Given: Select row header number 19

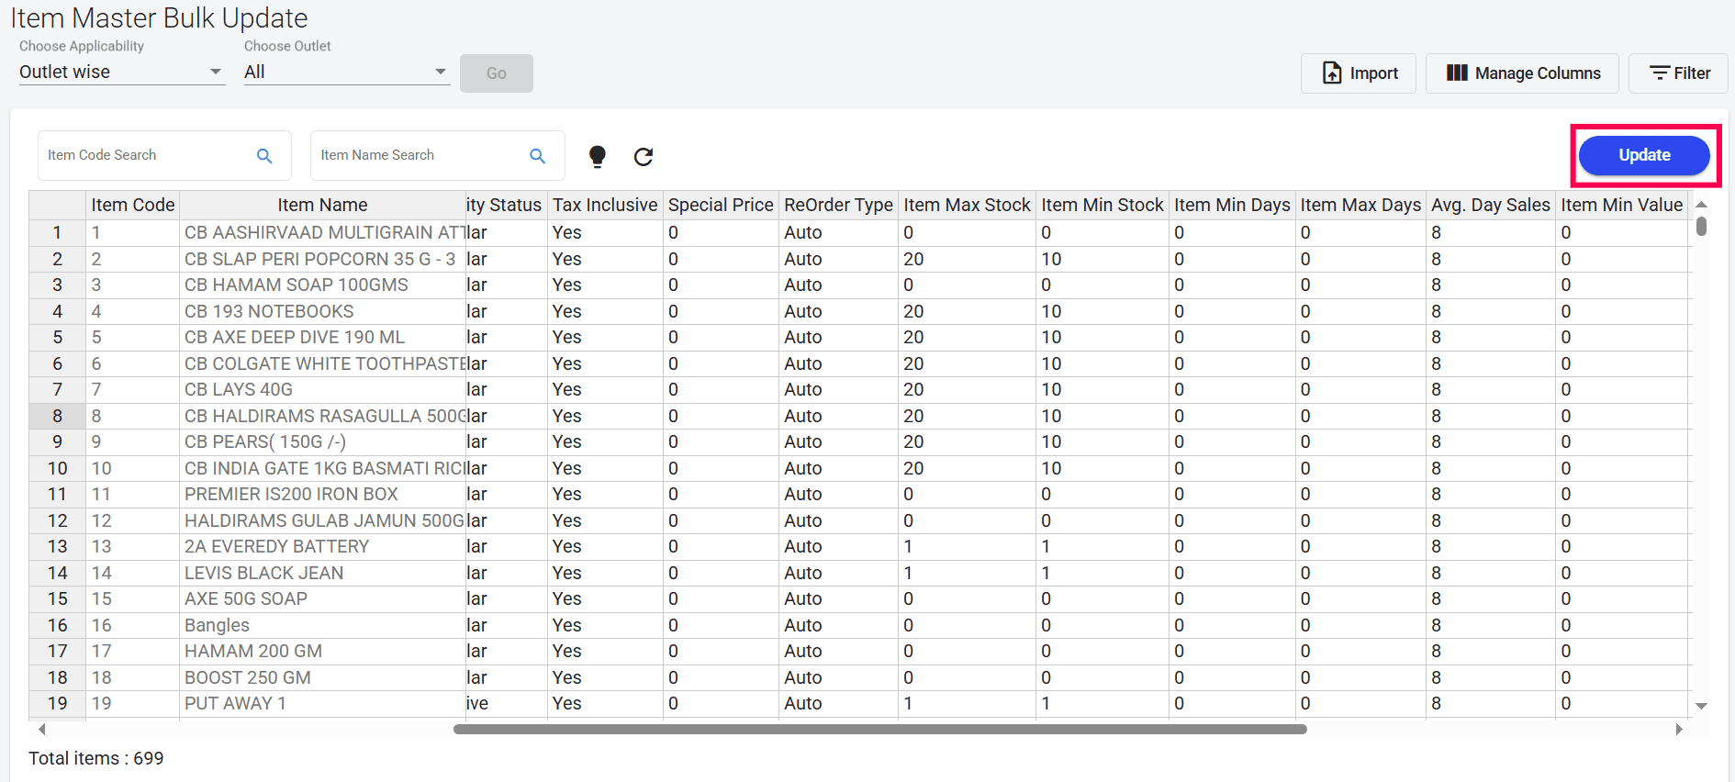Looking at the screenshot, I should click(x=58, y=703).
